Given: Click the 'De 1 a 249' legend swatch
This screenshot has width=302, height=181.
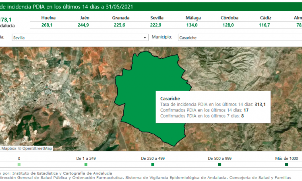Looking at the screenshot, I should (86, 165).
